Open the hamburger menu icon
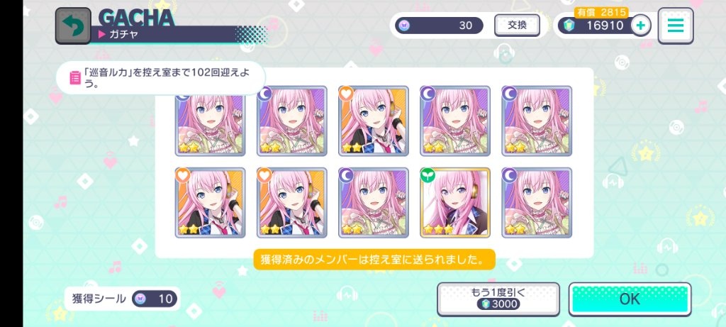This screenshot has width=726, height=327. [x=676, y=26]
